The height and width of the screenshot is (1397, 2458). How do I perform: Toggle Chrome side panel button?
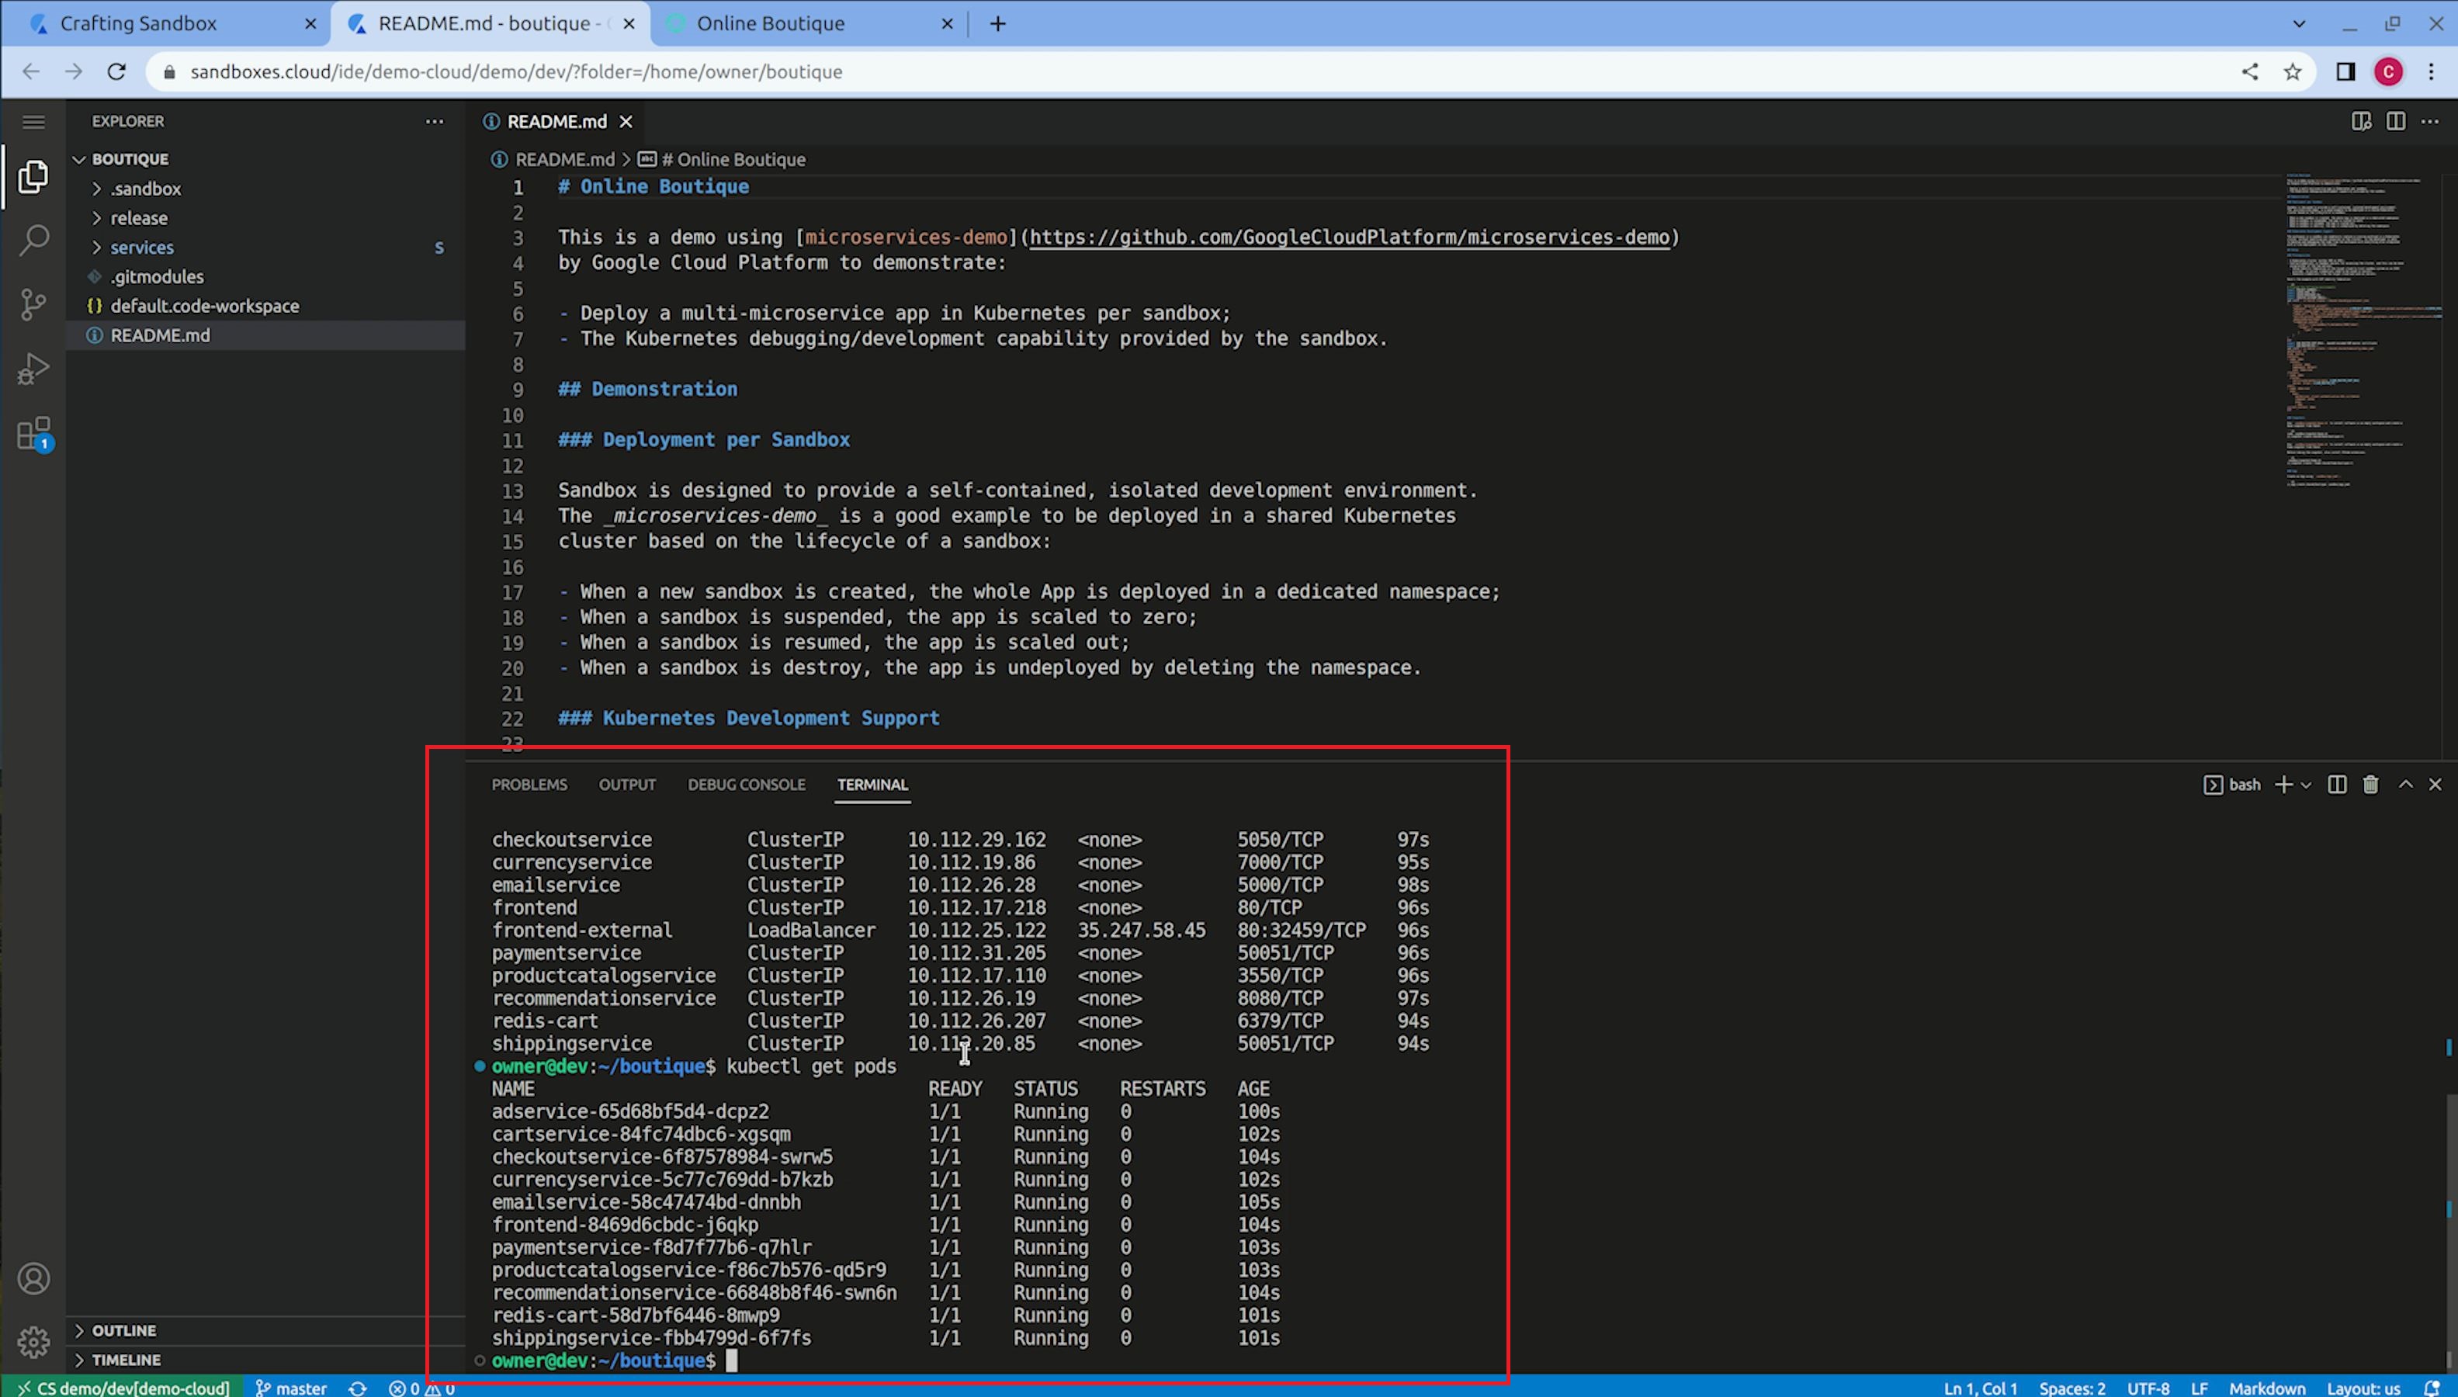[2345, 72]
